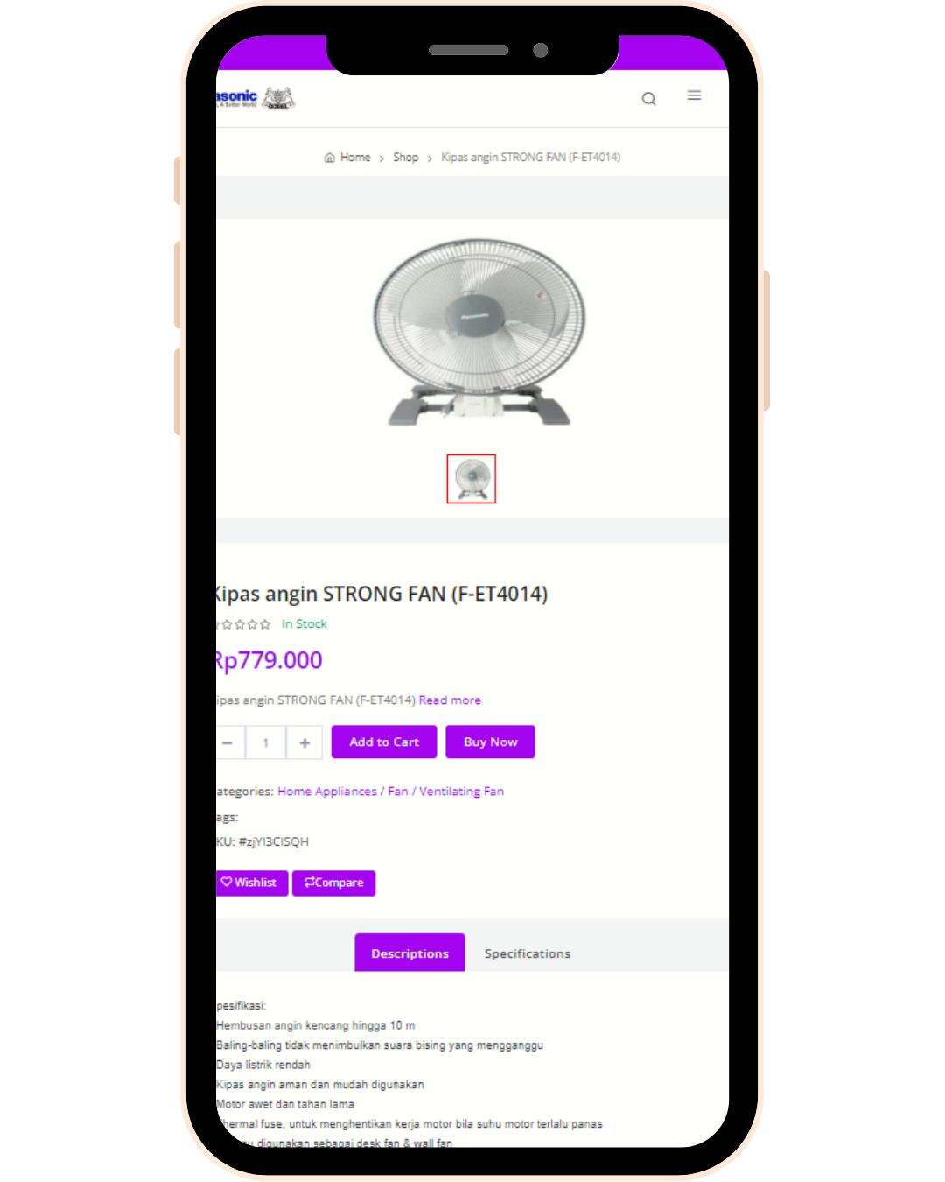Open the Read more link
Viewport: 945px width, 1182px height.
[450, 700]
